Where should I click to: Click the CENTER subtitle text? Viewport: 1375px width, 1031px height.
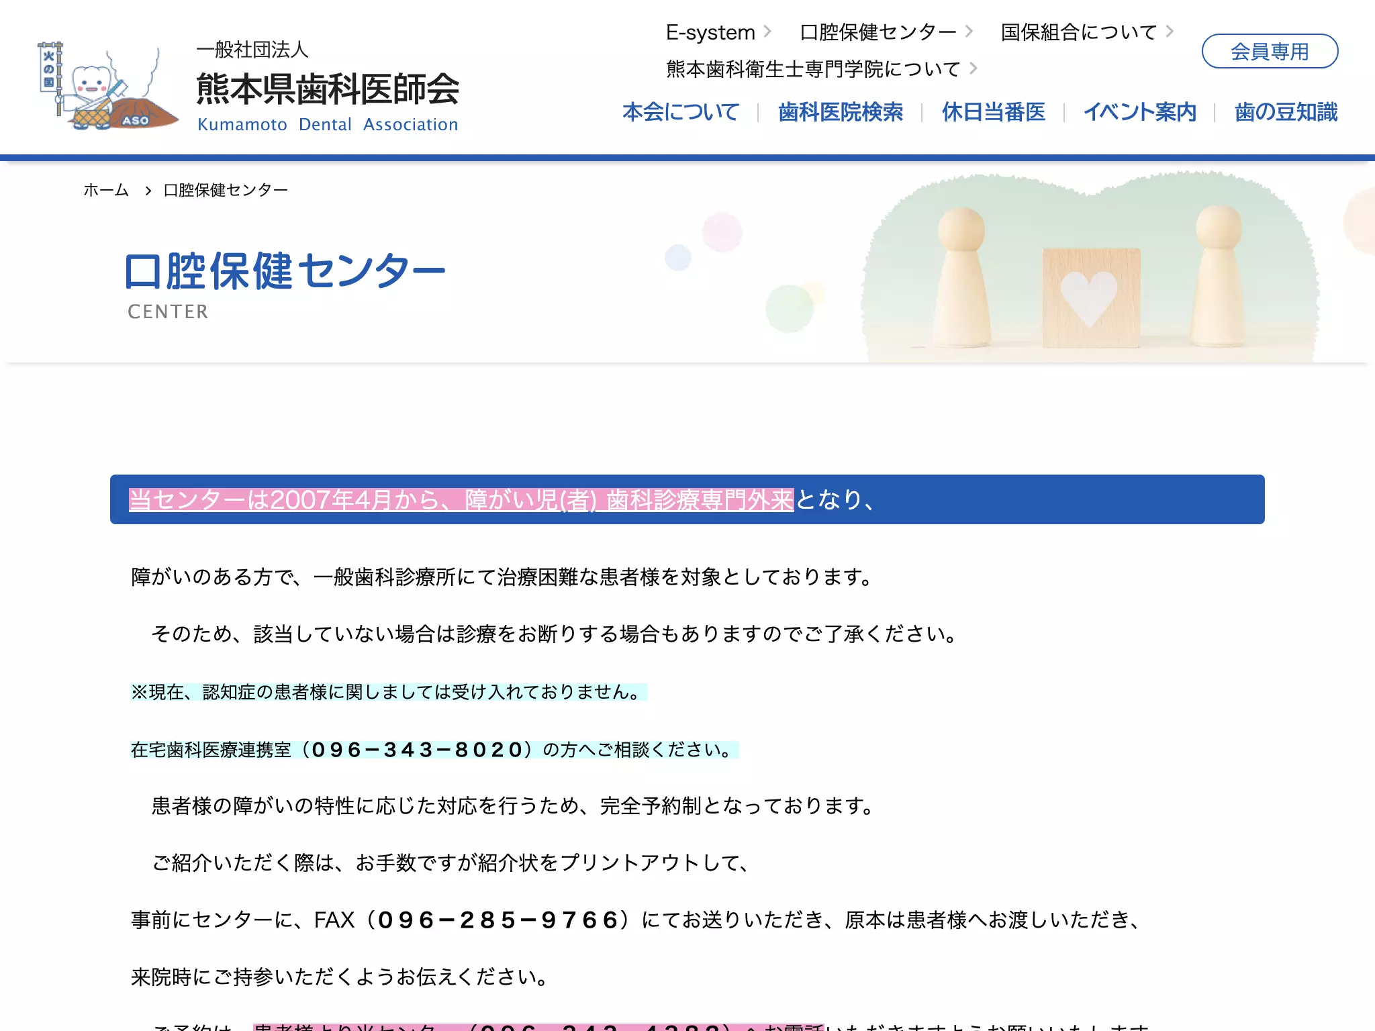168,311
